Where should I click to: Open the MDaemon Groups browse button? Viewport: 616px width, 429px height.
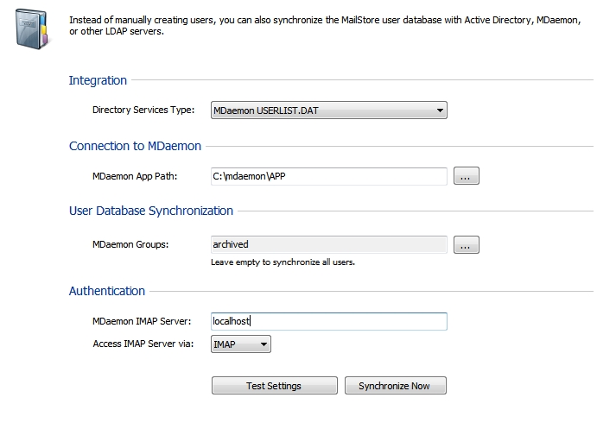(467, 244)
